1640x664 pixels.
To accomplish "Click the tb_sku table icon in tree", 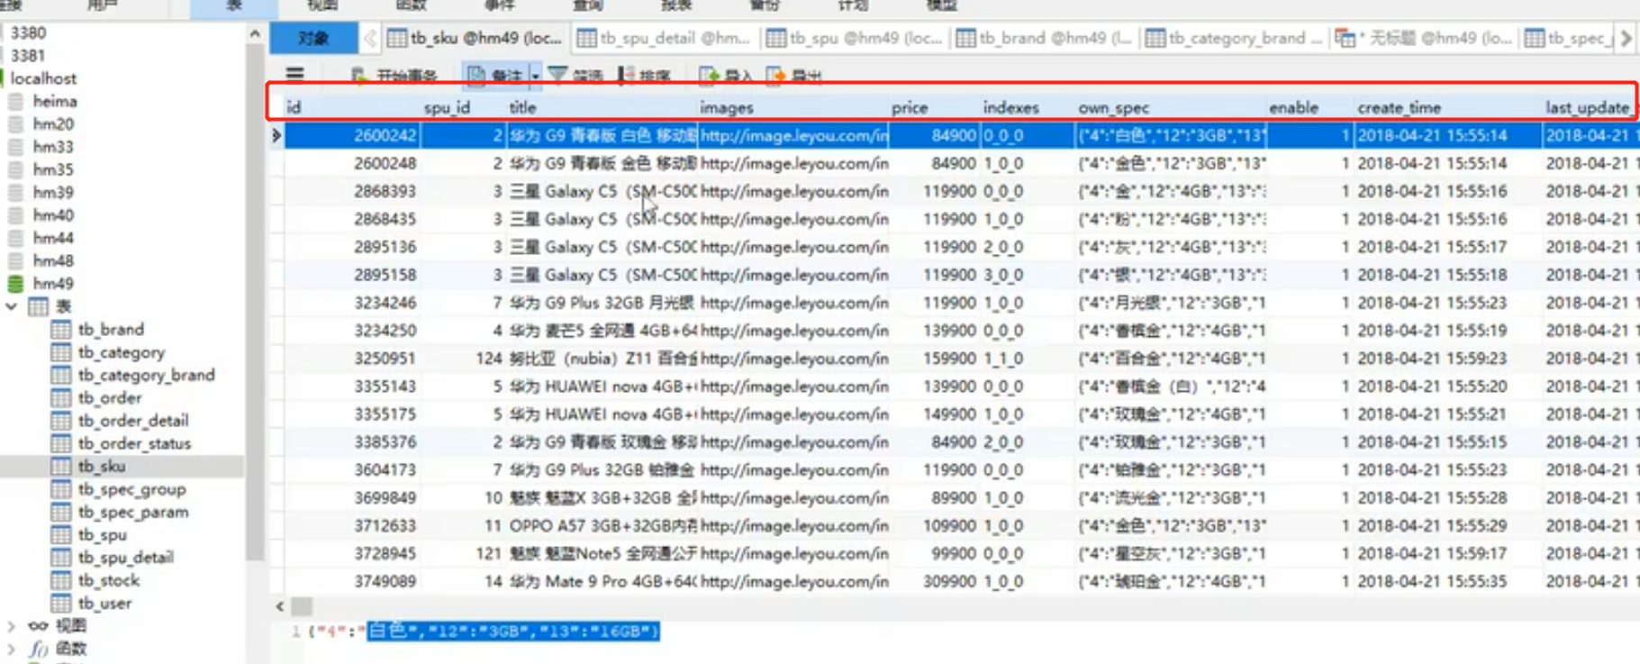I will click(x=61, y=467).
